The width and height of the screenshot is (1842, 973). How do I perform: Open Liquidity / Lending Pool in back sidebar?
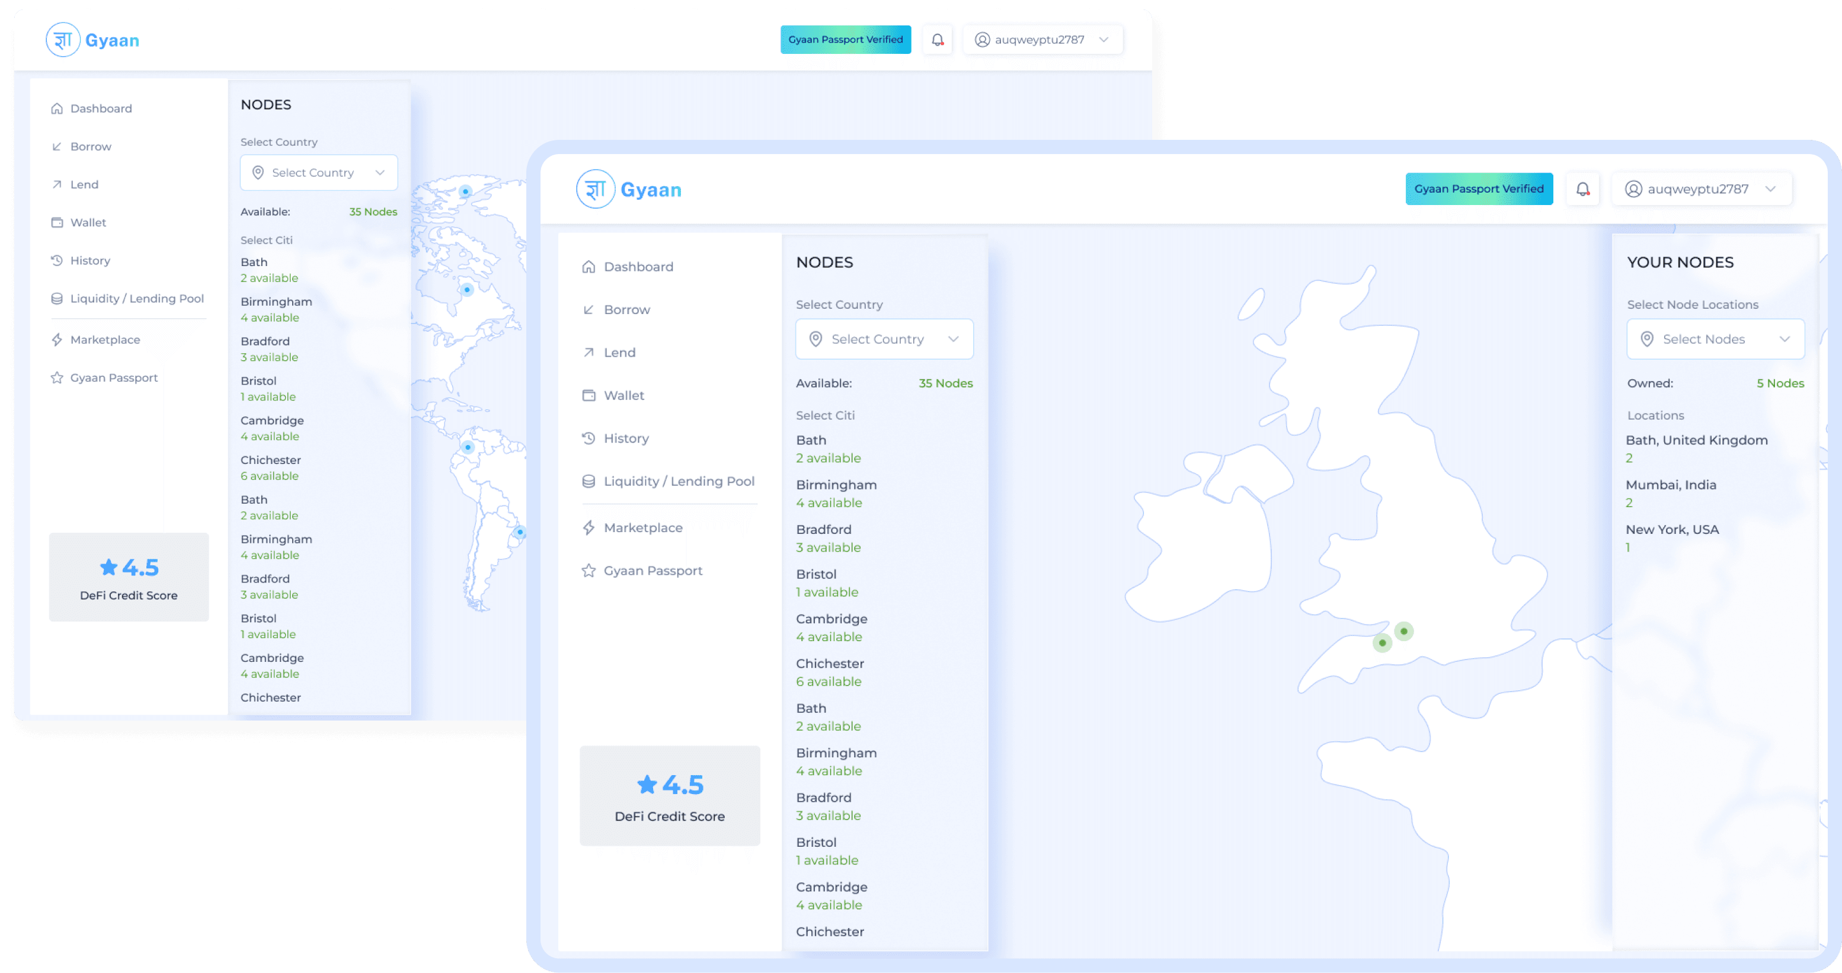[x=127, y=299]
